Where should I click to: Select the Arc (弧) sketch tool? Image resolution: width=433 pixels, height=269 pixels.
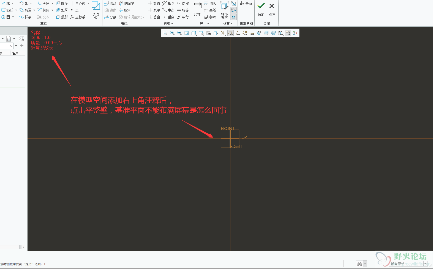24,3
